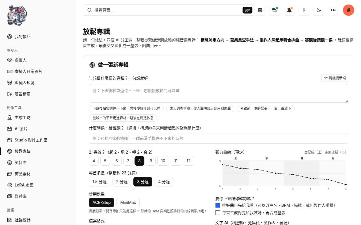The width and height of the screenshot is (361, 225).
Task: Open the orange user avatar menu
Action: [x=349, y=10]
